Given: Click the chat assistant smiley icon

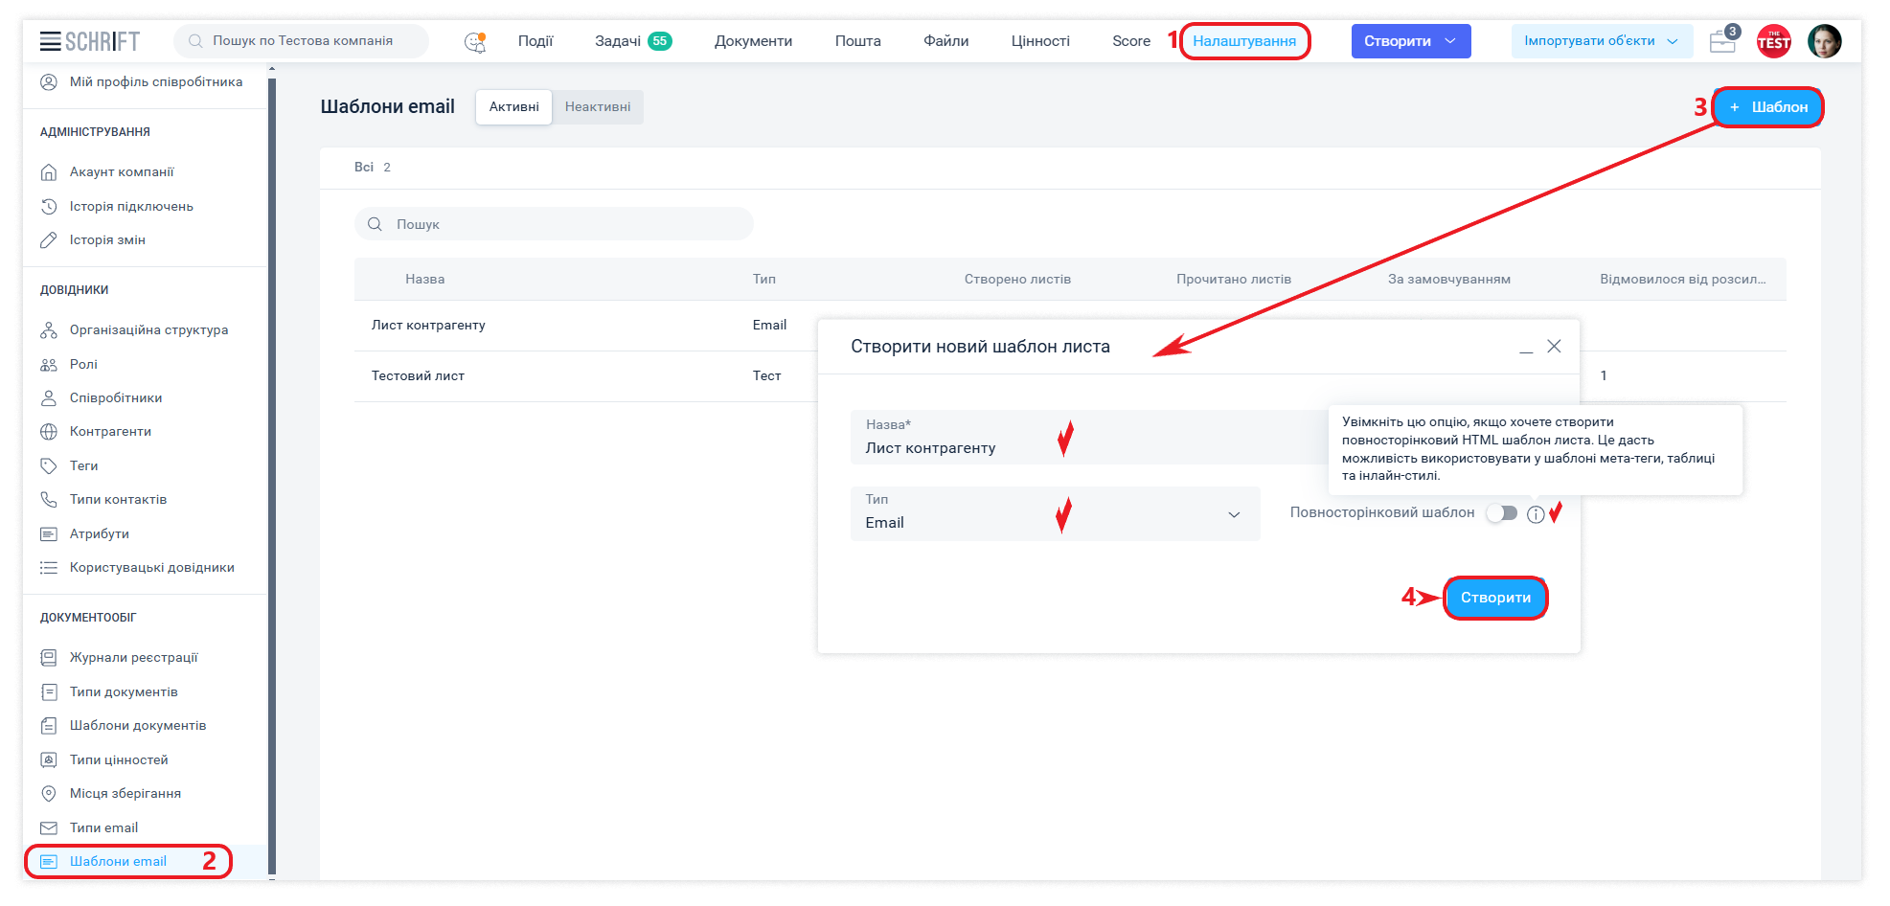Looking at the screenshot, I should pos(474,41).
